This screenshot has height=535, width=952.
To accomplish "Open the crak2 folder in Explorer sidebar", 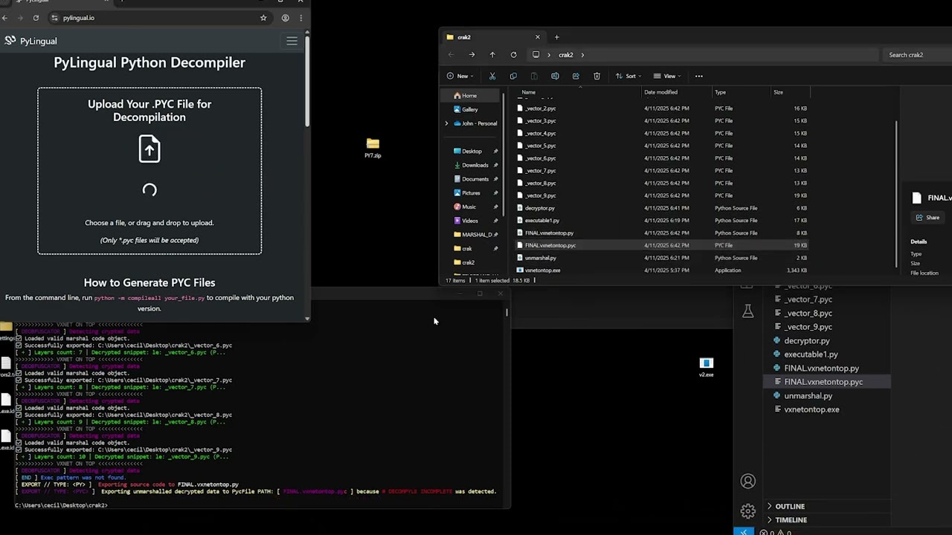I will (468, 262).
